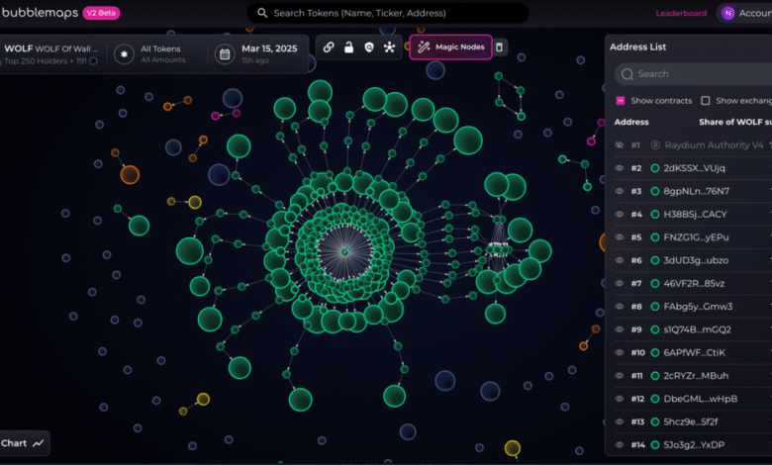
Task: Toggle the Show contracts checkbox
Action: click(621, 100)
